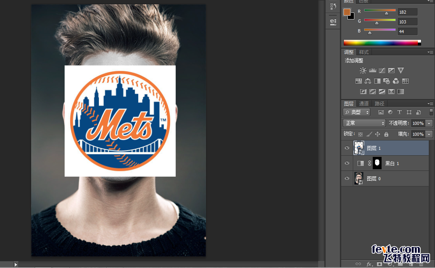This screenshot has width=435, height=268.
Task: Open the 填充 fill slider arrow
Action: click(429, 134)
